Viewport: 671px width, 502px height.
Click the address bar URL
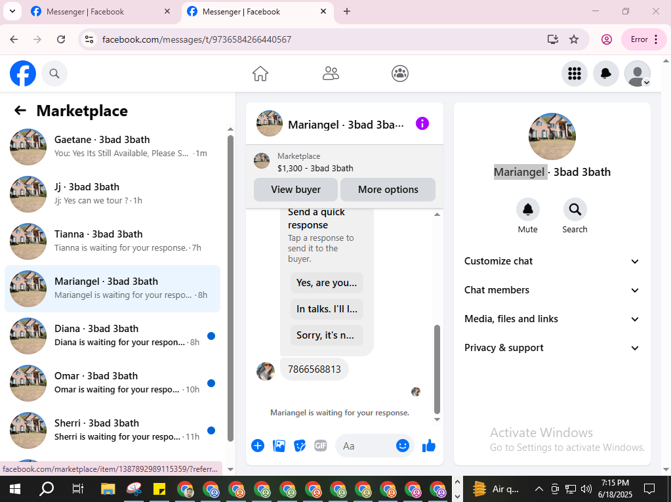pos(197,39)
